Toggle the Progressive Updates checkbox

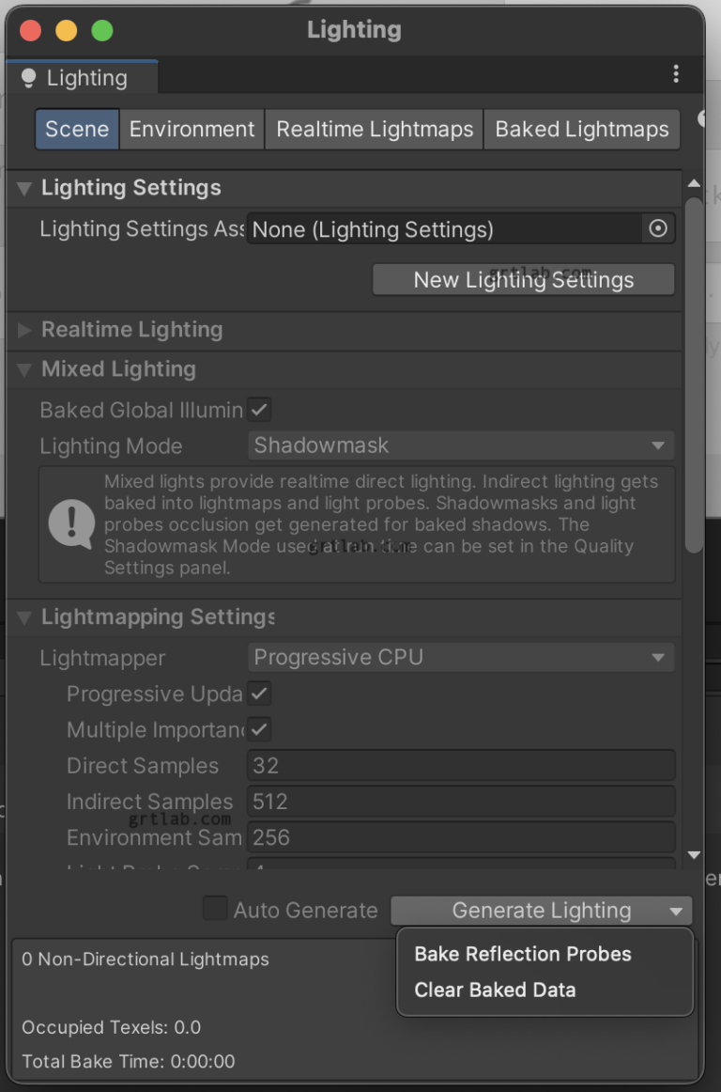pos(258,694)
